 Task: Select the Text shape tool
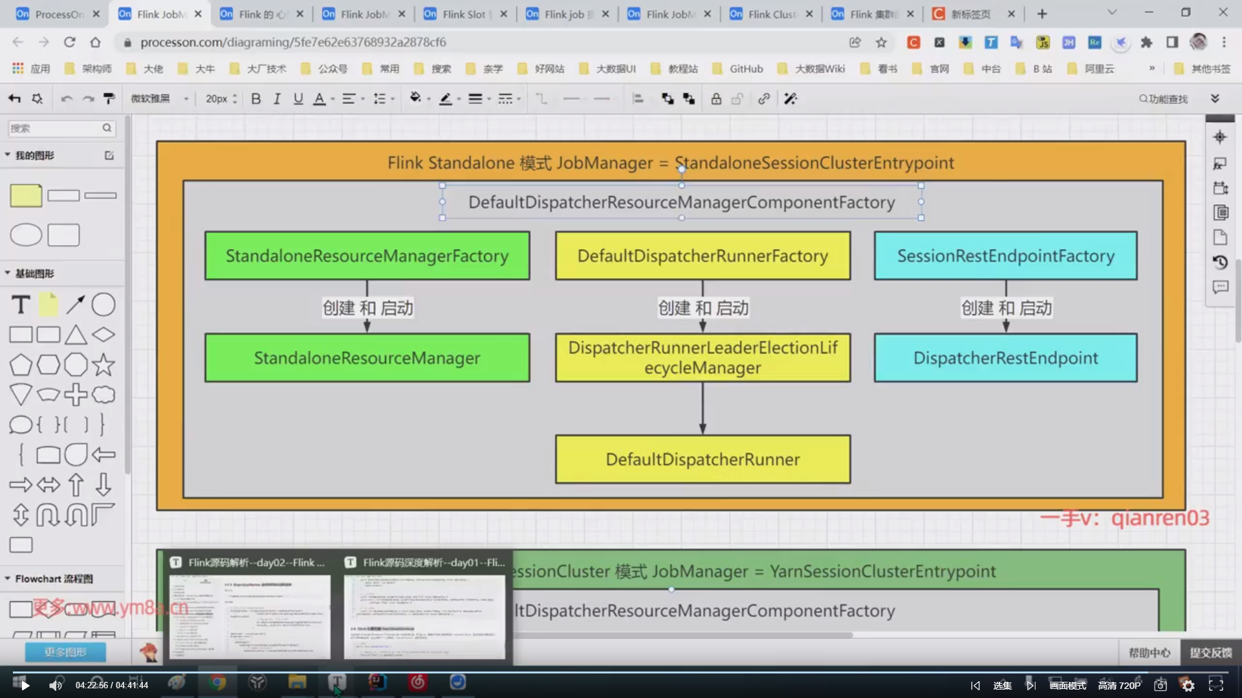[21, 304]
